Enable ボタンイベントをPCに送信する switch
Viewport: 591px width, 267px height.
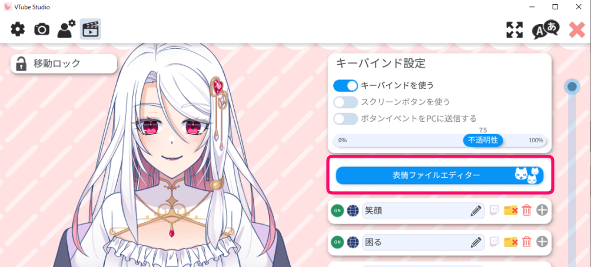tap(346, 119)
